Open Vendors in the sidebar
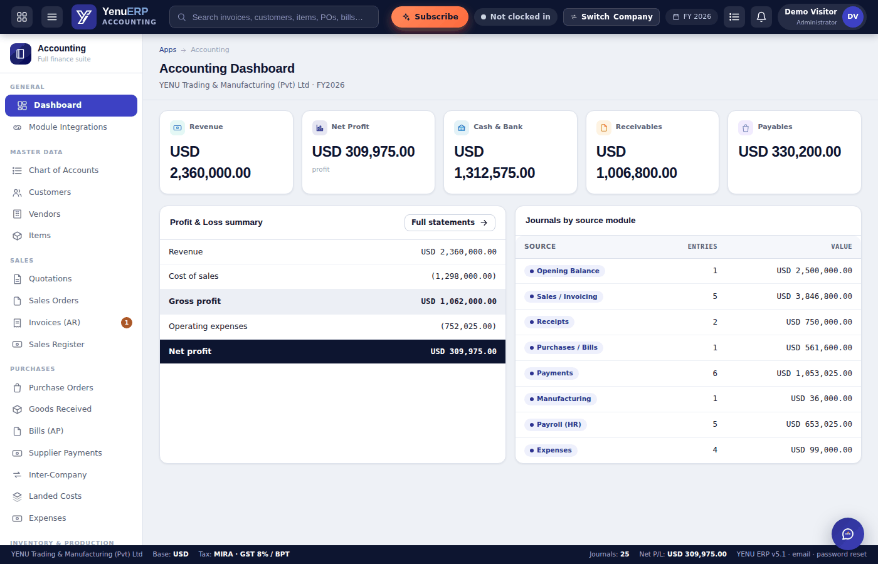878x564 pixels. (x=71, y=214)
